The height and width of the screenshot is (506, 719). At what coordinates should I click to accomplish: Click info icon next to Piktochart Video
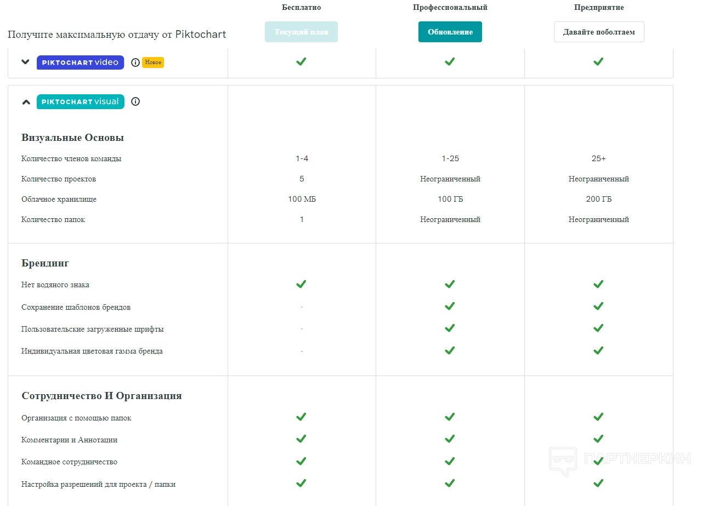pos(135,62)
